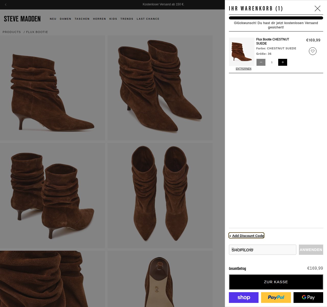The image size is (327, 307).
Task: Pay with Google Pay button
Action: (308, 298)
